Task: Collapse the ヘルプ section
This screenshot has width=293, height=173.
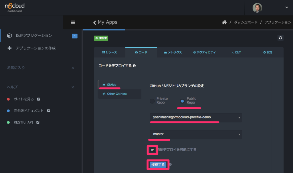Action: (73, 87)
